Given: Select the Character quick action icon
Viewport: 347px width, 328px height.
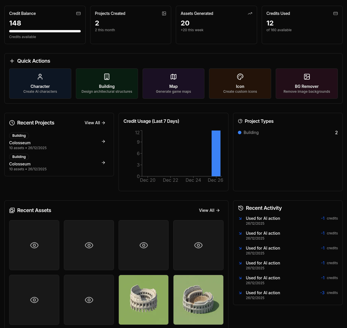Looking at the screenshot, I should 40,77.
